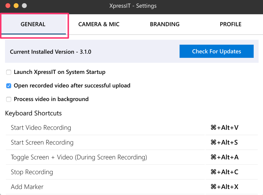263x195 pixels.
Task: Click the Toggle Screen + Video row label
Action: (79, 157)
